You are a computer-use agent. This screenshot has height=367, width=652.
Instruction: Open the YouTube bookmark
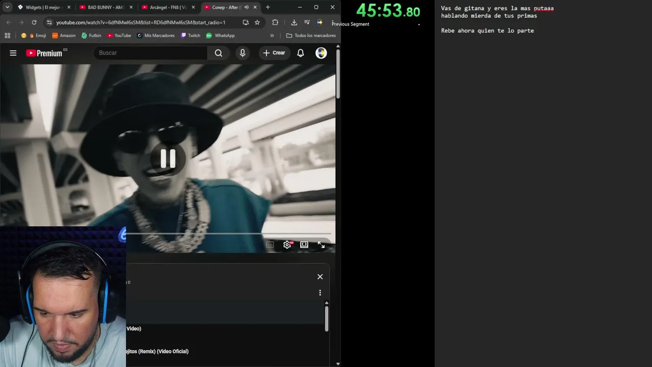point(119,36)
